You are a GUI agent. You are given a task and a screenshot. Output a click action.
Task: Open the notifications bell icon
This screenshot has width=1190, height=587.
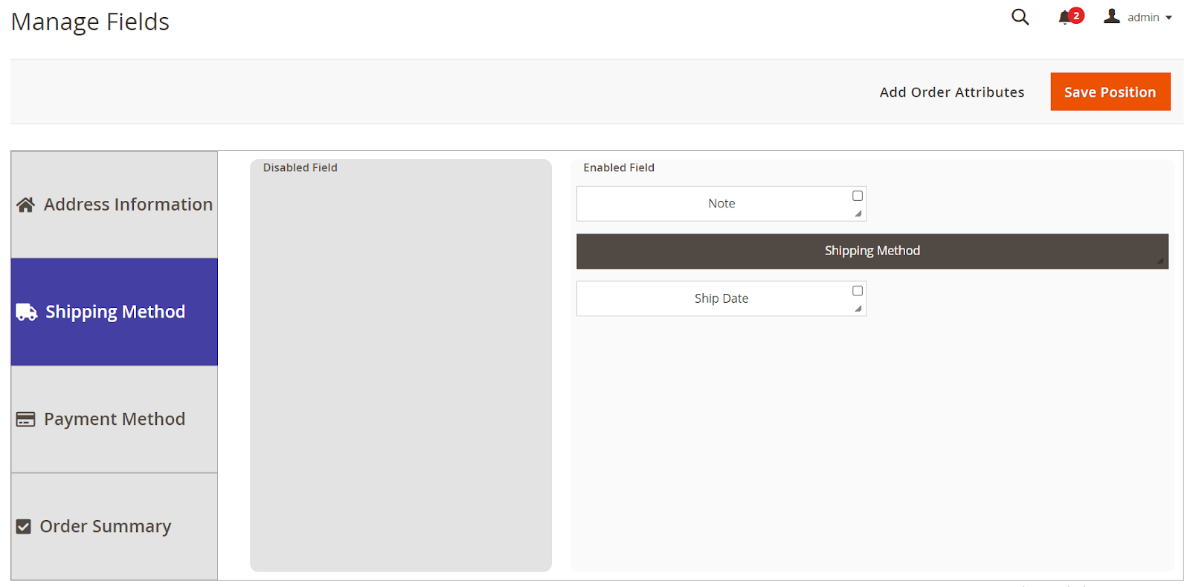click(1064, 17)
